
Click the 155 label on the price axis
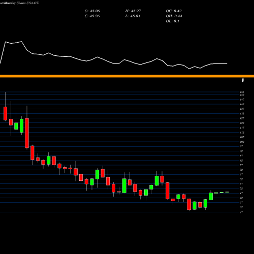(x=242, y=92)
